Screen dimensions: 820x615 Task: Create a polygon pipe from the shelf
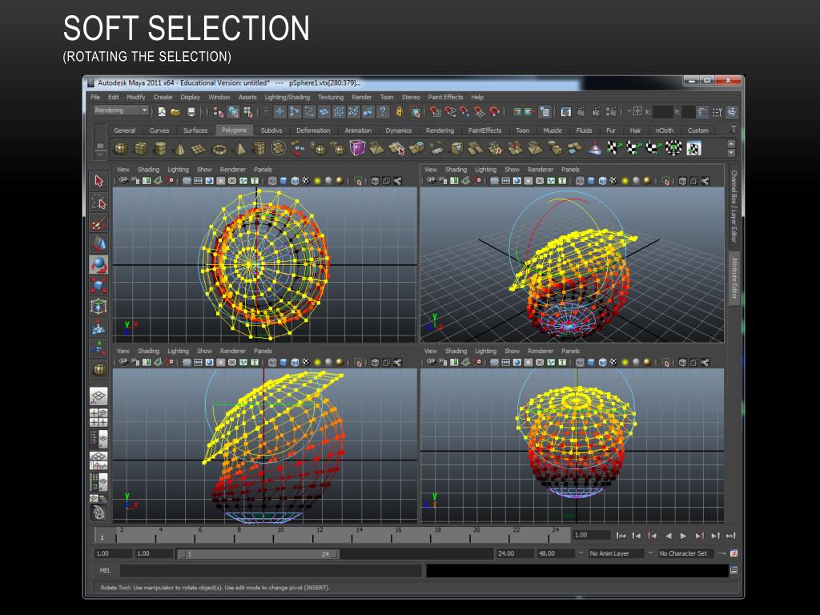(259, 148)
